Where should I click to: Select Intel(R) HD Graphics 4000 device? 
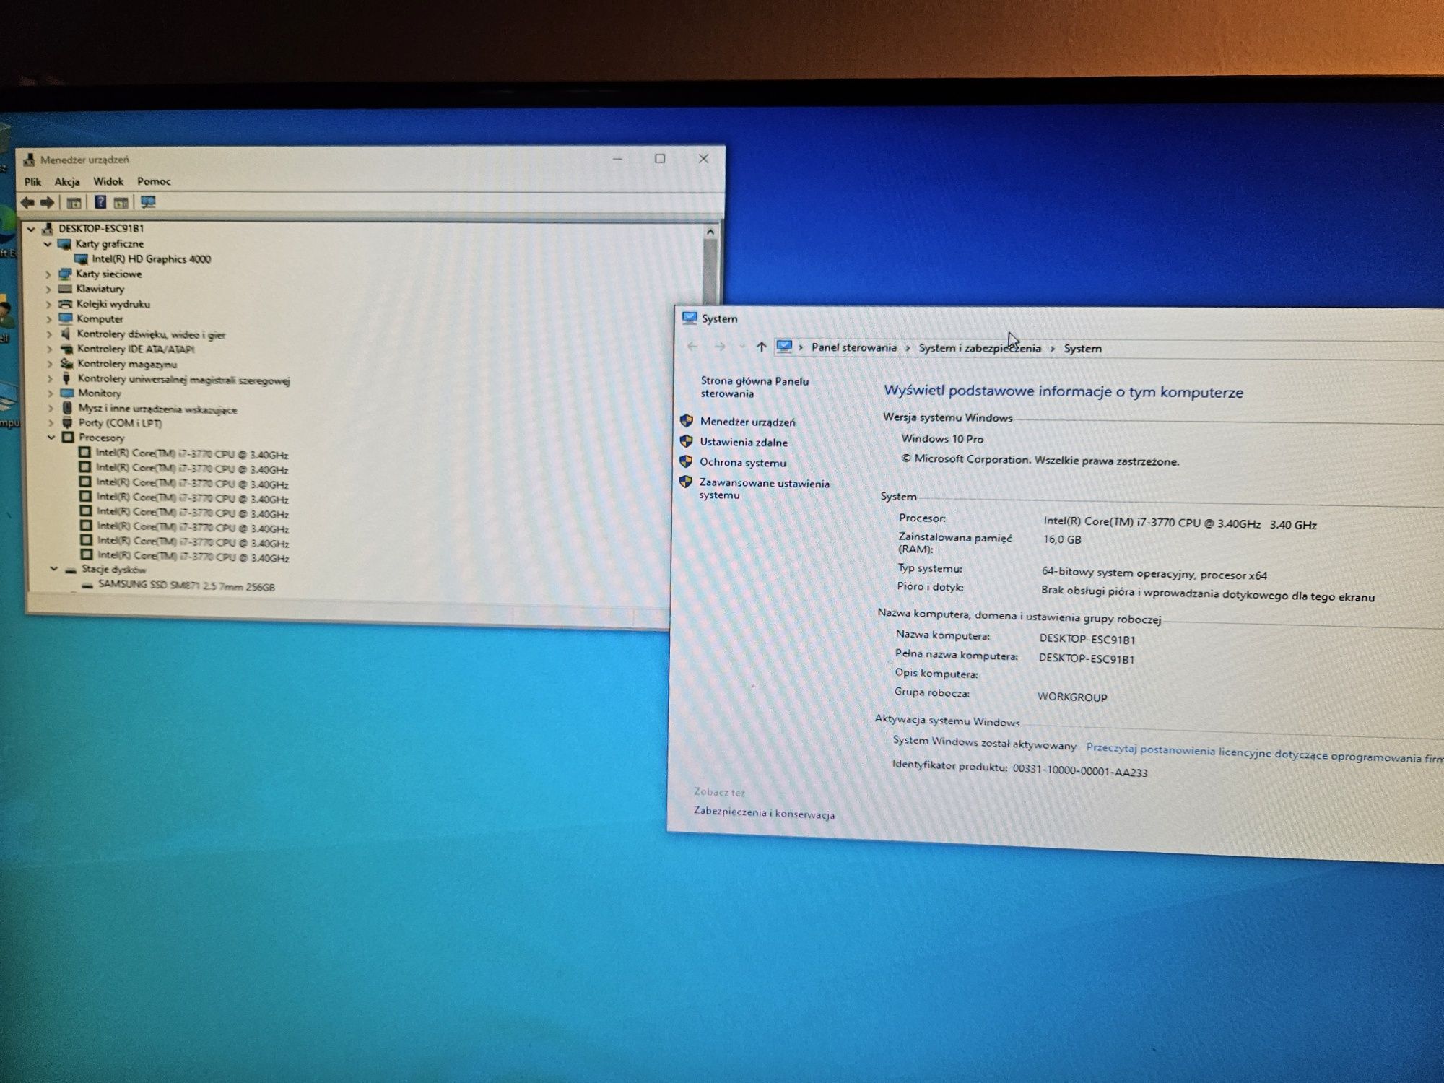pos(151,258)
